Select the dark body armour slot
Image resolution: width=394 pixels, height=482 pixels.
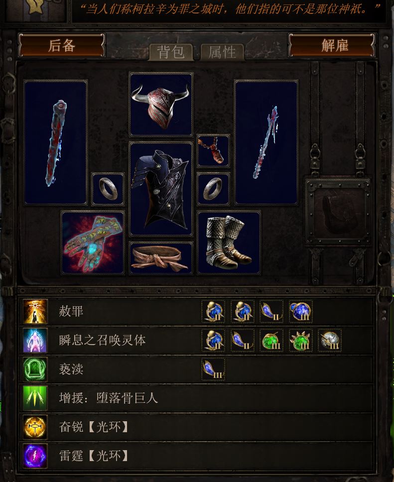(x=161, y=189)
